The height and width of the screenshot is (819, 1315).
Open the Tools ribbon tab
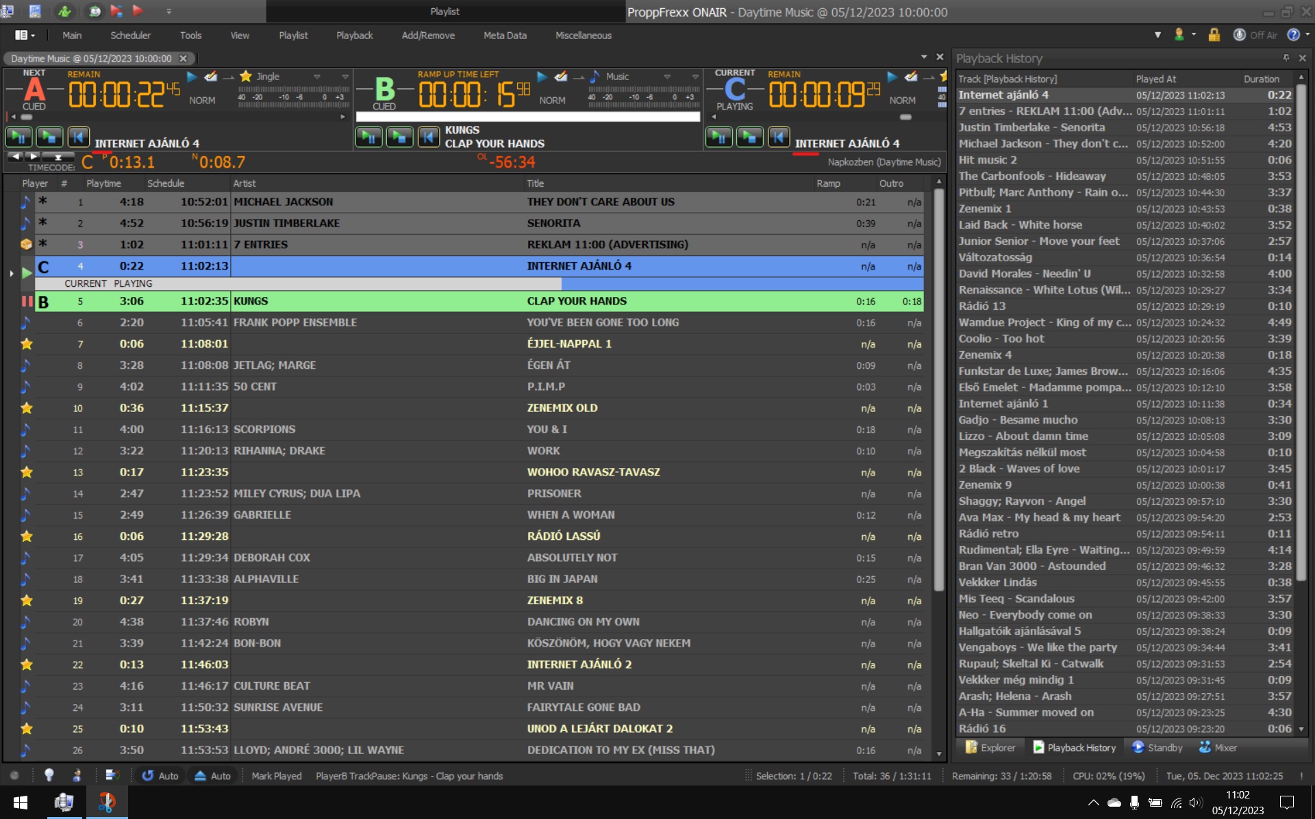(x=190, y=36)
